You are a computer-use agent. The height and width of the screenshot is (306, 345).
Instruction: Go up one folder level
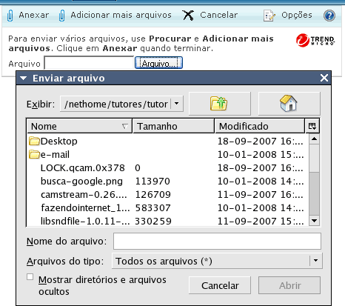click(220, 104)
